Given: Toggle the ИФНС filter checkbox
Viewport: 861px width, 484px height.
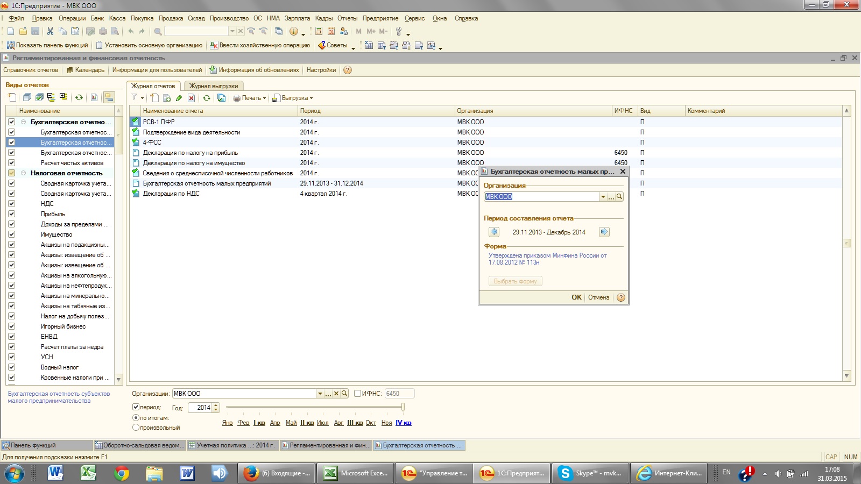Looking at the screenshot, I should click(357, 394).
